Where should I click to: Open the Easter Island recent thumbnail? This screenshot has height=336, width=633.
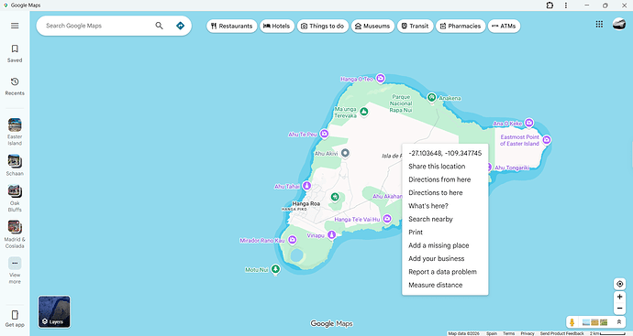coord(15,125)
